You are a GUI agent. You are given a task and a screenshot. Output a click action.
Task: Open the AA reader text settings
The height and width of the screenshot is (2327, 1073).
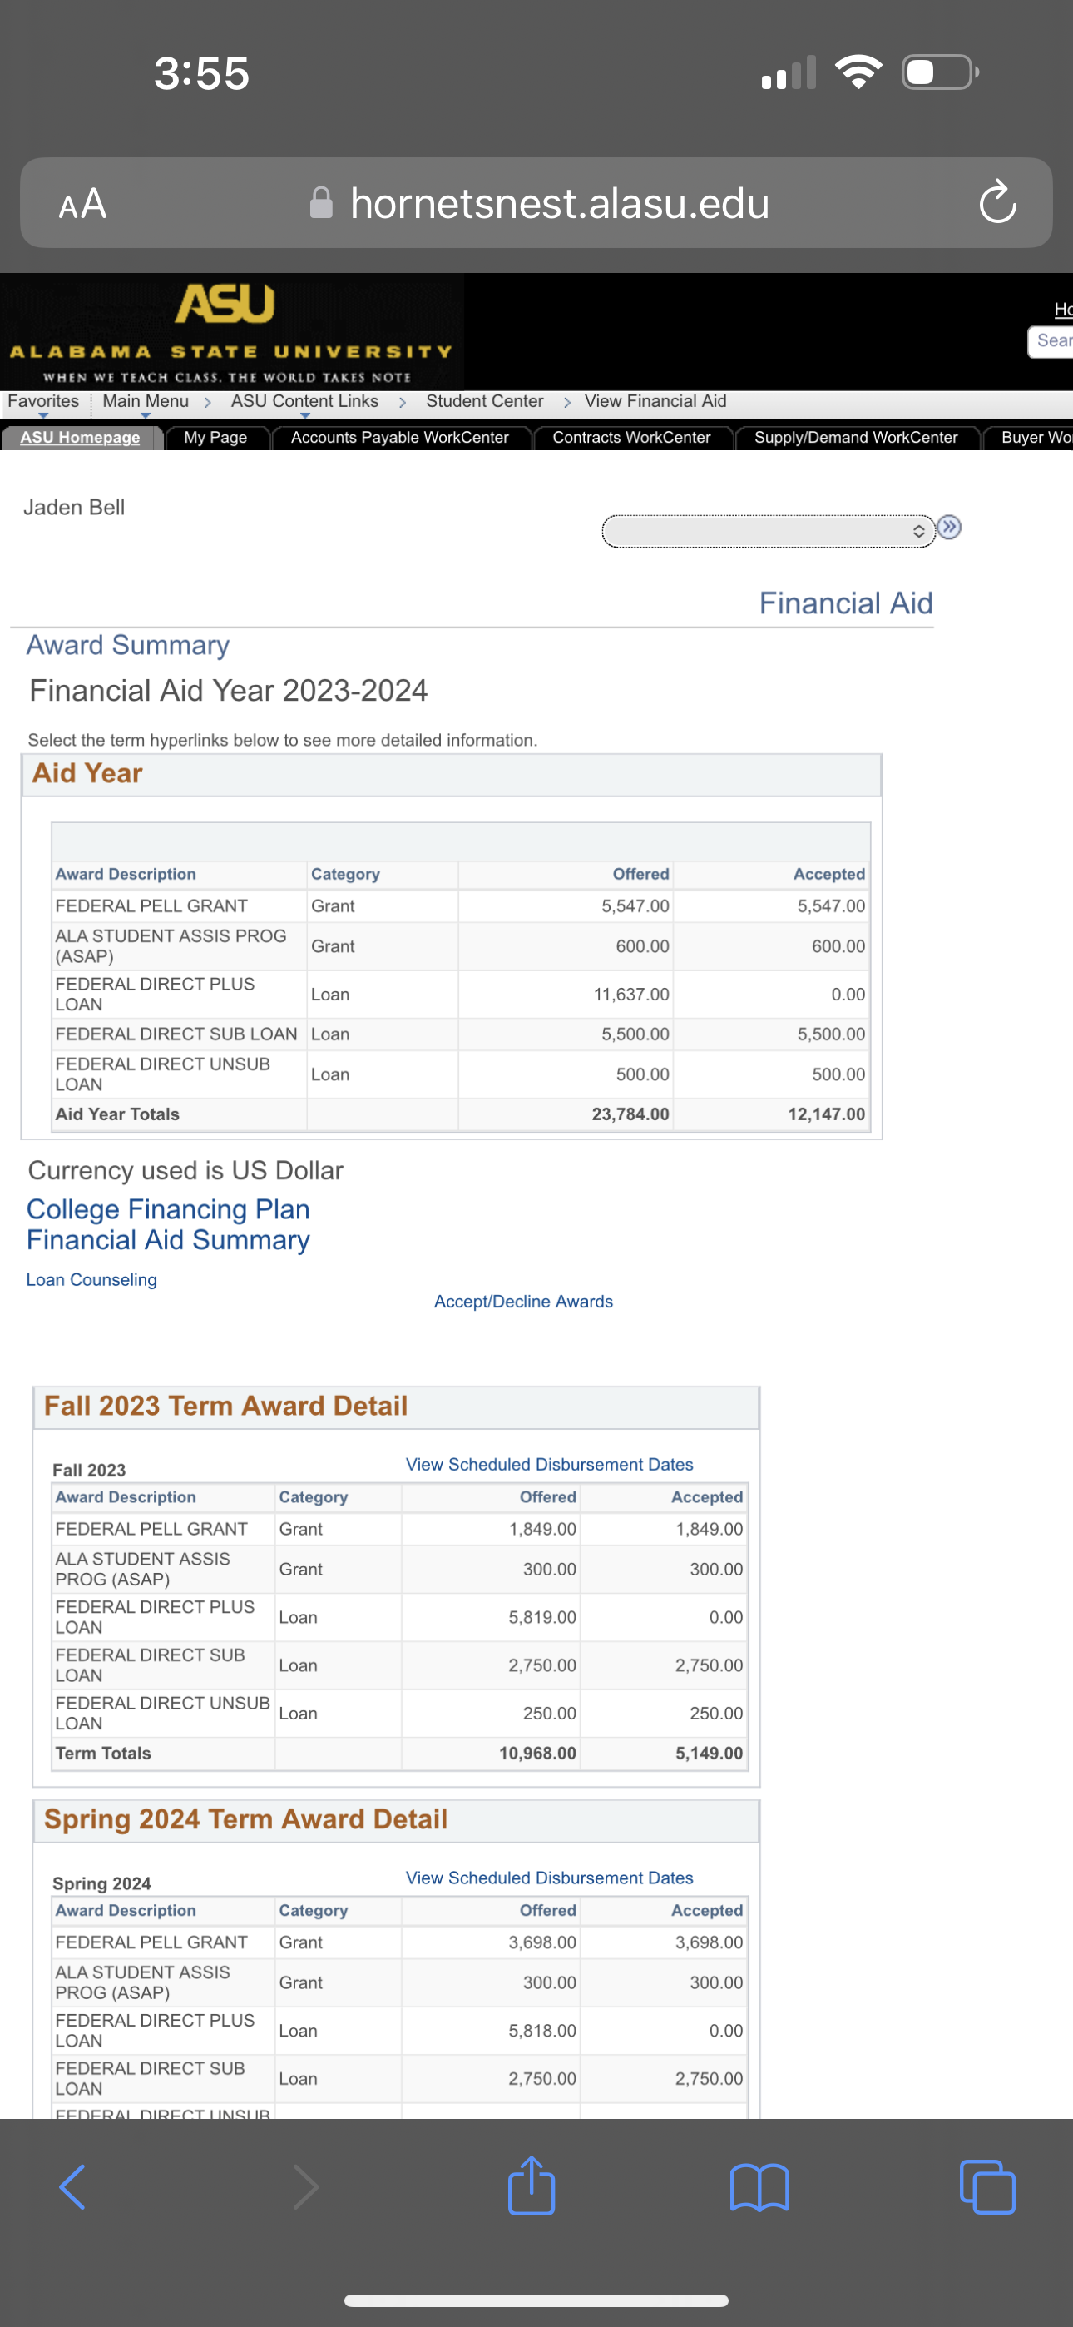click(82, 203)
